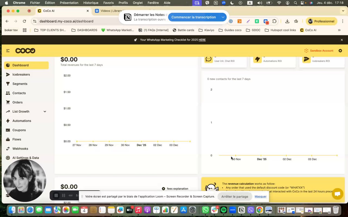348x217 pixels.
Task: Click Commencer la transcription button
Action: click(x=194, y=17)
